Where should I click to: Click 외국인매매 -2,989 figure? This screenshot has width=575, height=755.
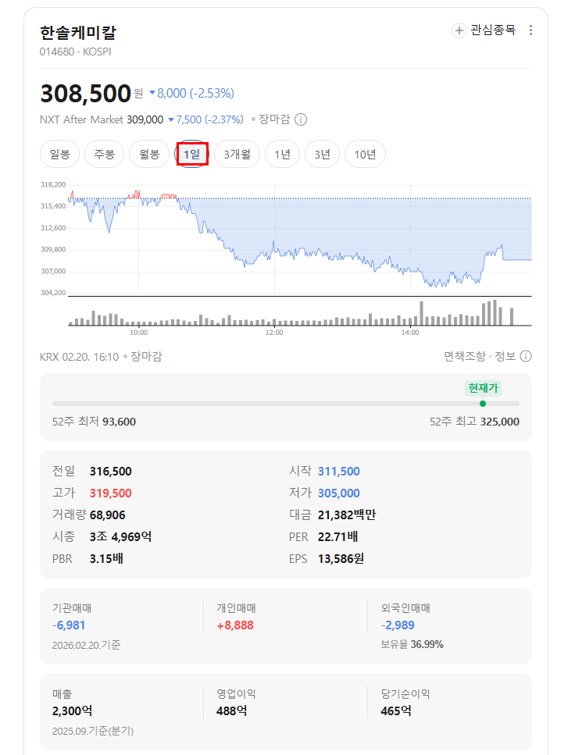pos(398,625)
